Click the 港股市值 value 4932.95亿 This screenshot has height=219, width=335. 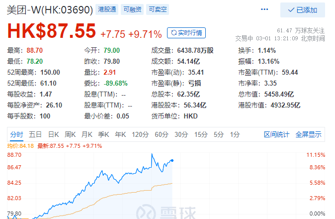coord(285,105)
